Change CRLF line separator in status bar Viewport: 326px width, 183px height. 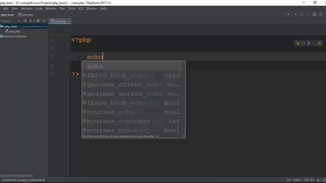click(x=297, y=180)
